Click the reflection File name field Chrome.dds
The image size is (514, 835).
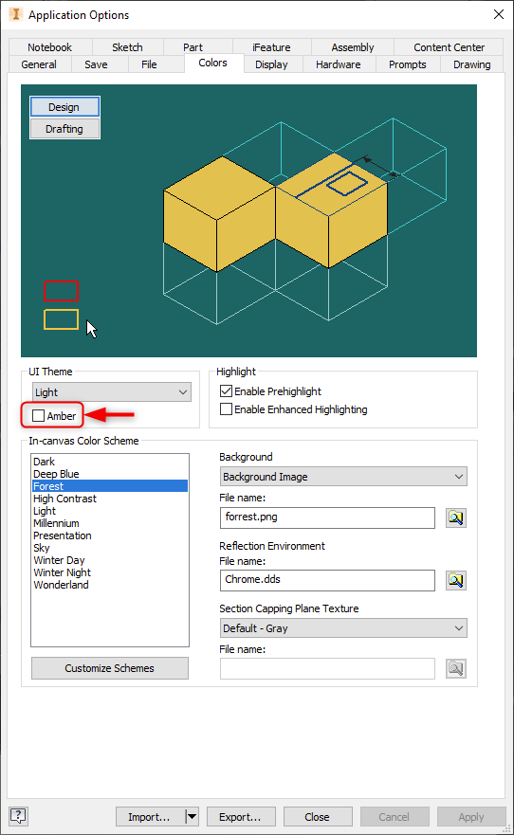pos(327,580)
